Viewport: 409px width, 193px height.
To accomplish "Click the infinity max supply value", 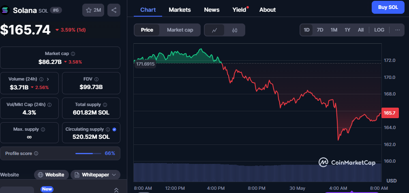I will (29, 137).
